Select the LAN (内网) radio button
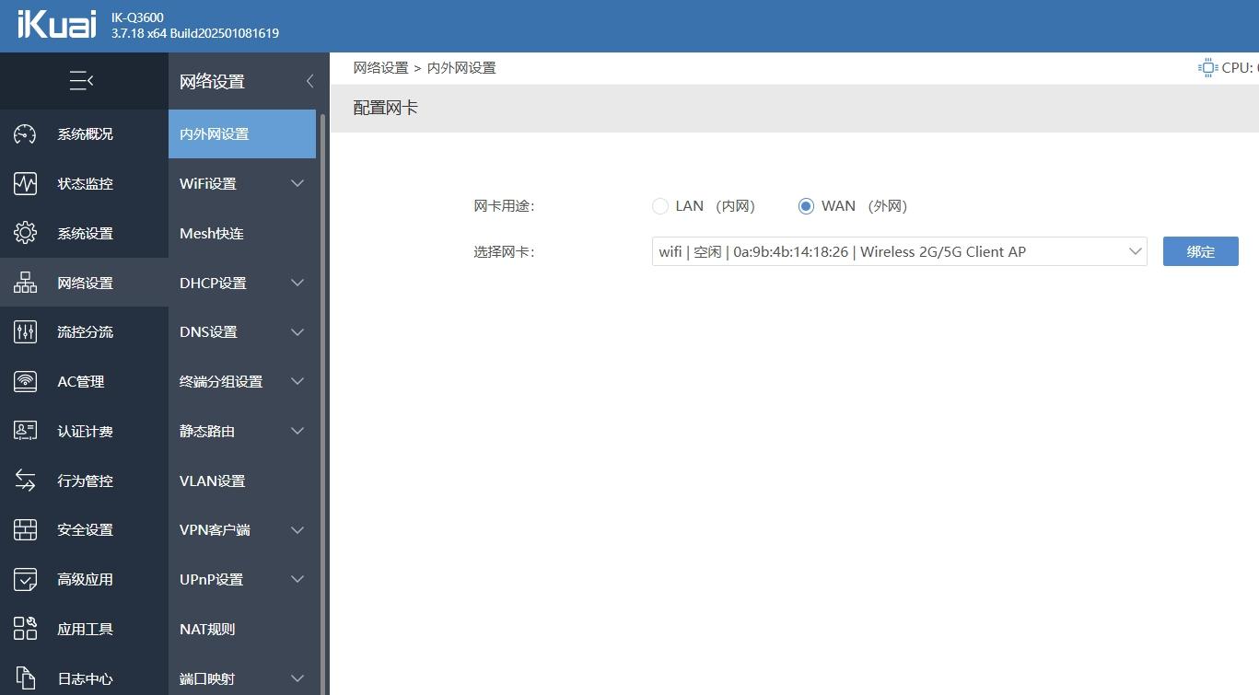1259x695 pixels. click(659, 205)
